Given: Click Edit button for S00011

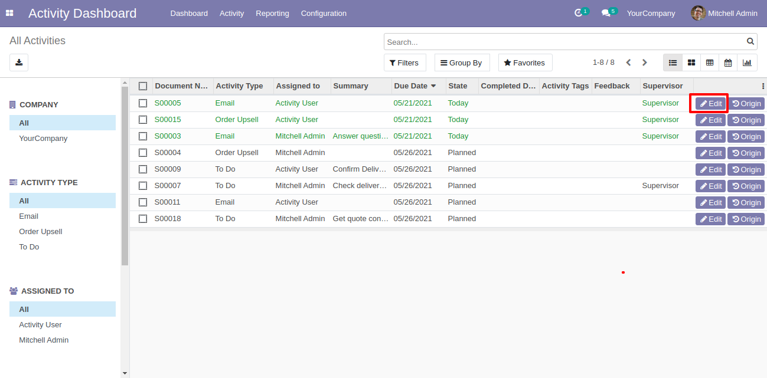Looking at the screenshot, I should [x=711, y=203].
